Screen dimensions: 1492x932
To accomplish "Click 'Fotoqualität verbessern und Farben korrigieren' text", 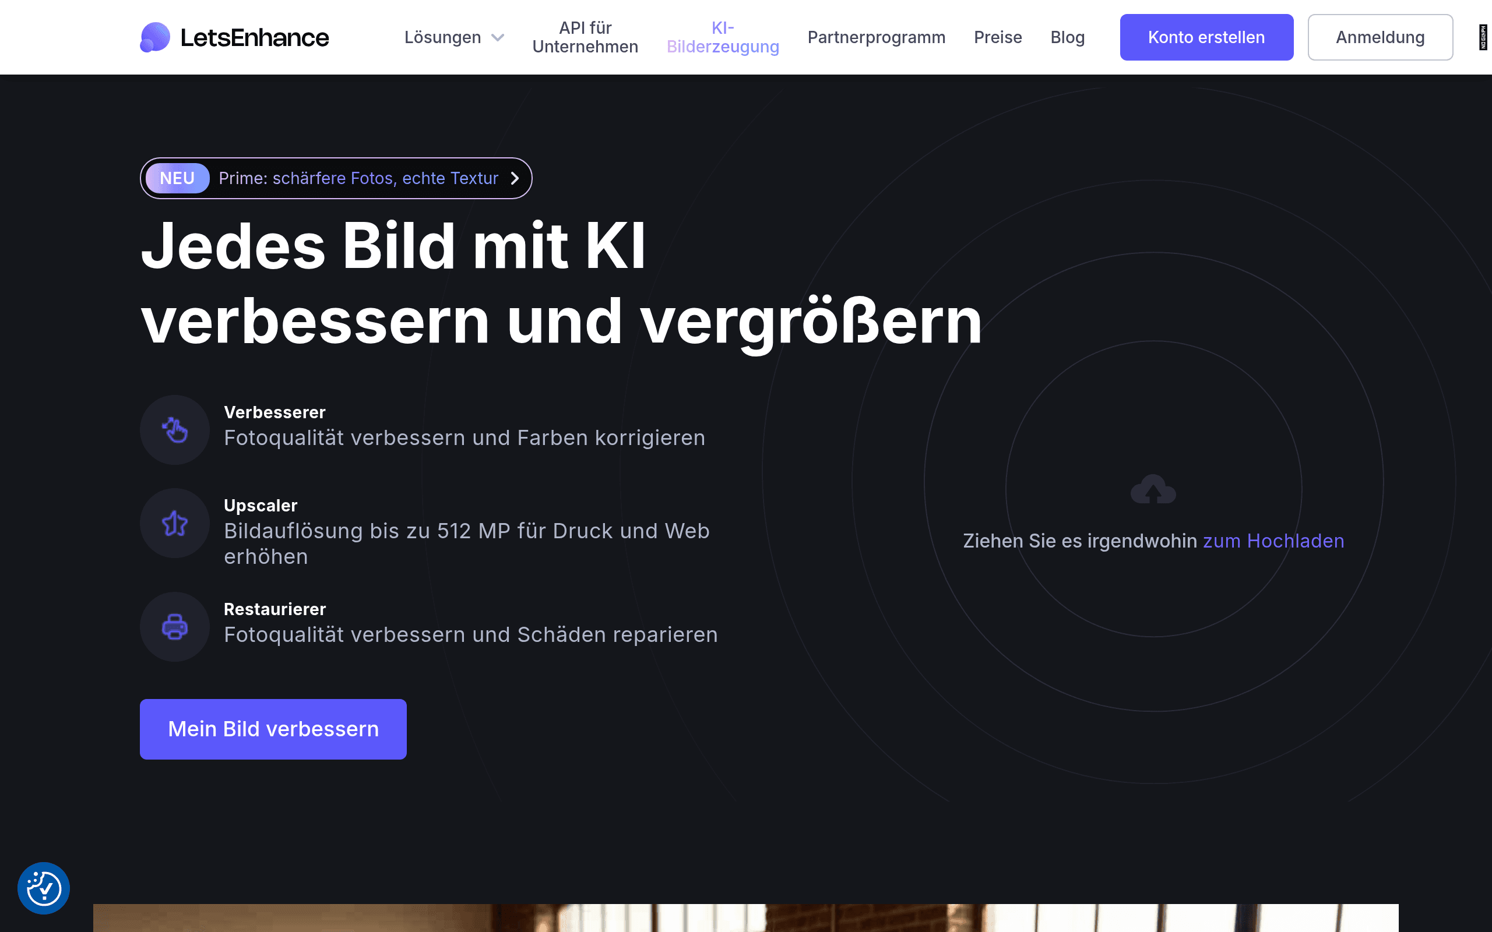I will tap(465, 437).
